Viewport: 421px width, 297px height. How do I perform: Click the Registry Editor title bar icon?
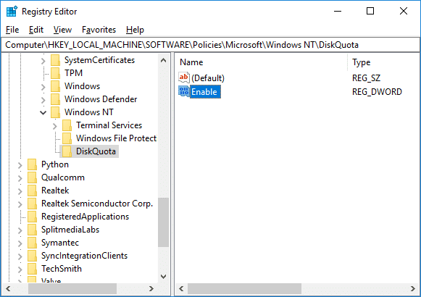tap(12, 12)
